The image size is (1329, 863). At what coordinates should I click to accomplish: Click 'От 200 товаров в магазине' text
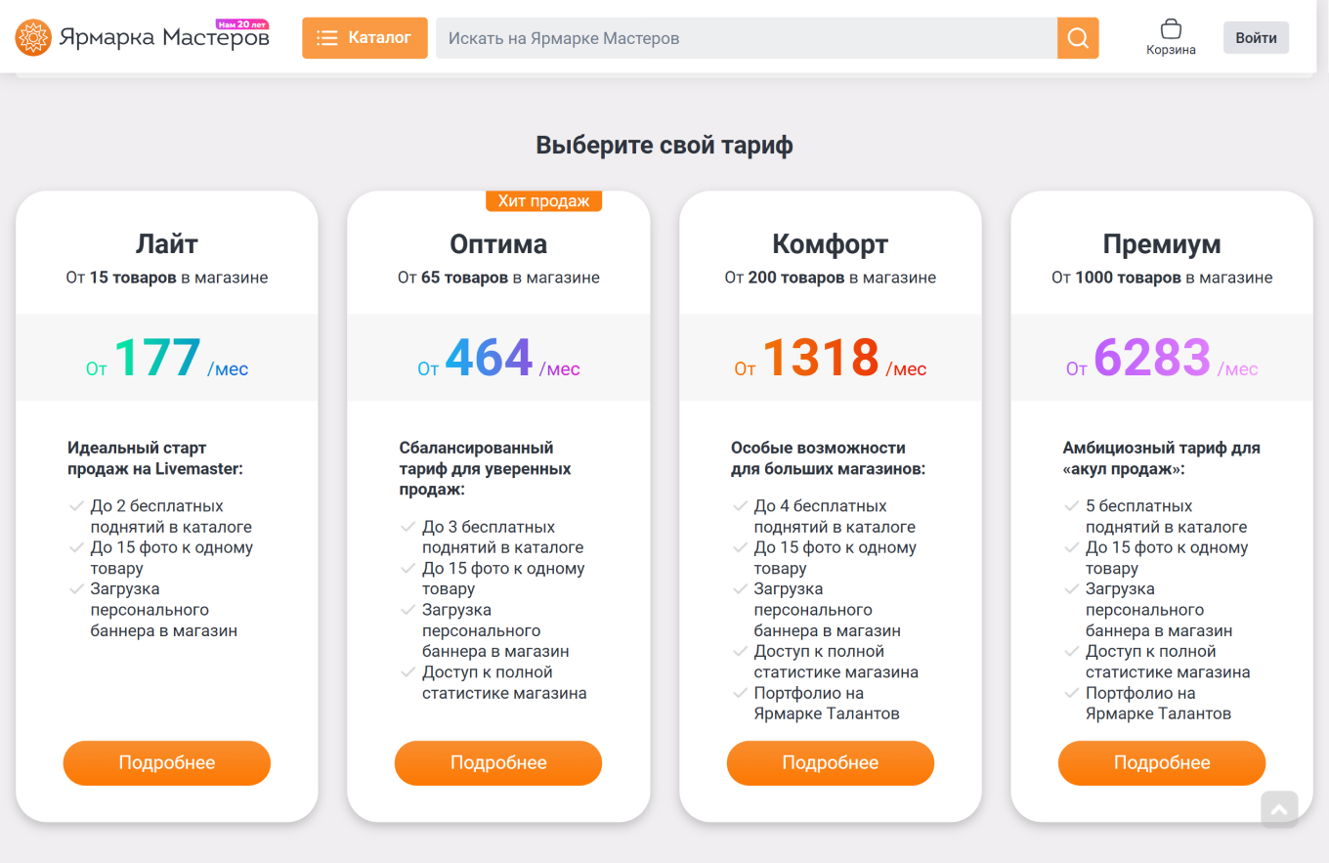click(831, 278)
